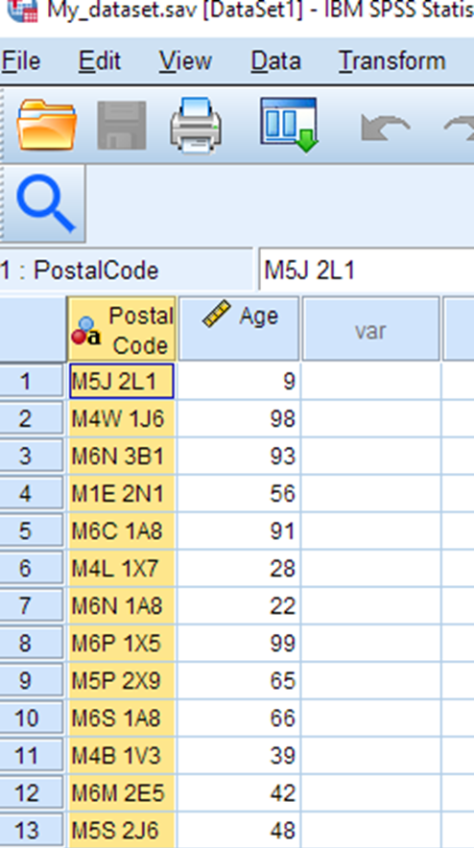Click the Age cell with value 9
Viewport: 474px width, 848px height.
coord(239,381)
